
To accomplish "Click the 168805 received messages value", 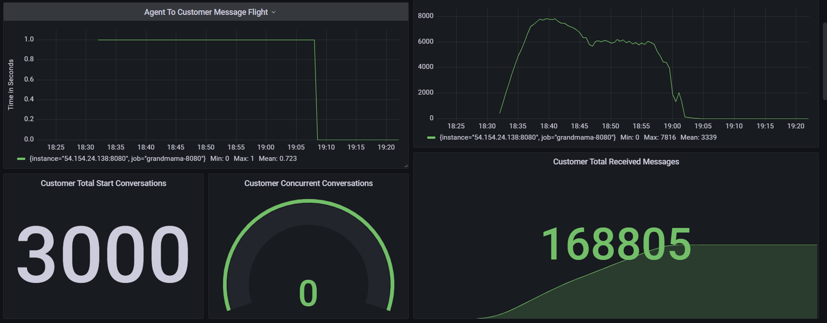I will [616, 244].
